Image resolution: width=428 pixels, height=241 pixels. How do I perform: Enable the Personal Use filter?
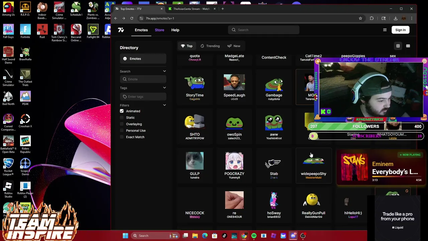pos(122,131)
